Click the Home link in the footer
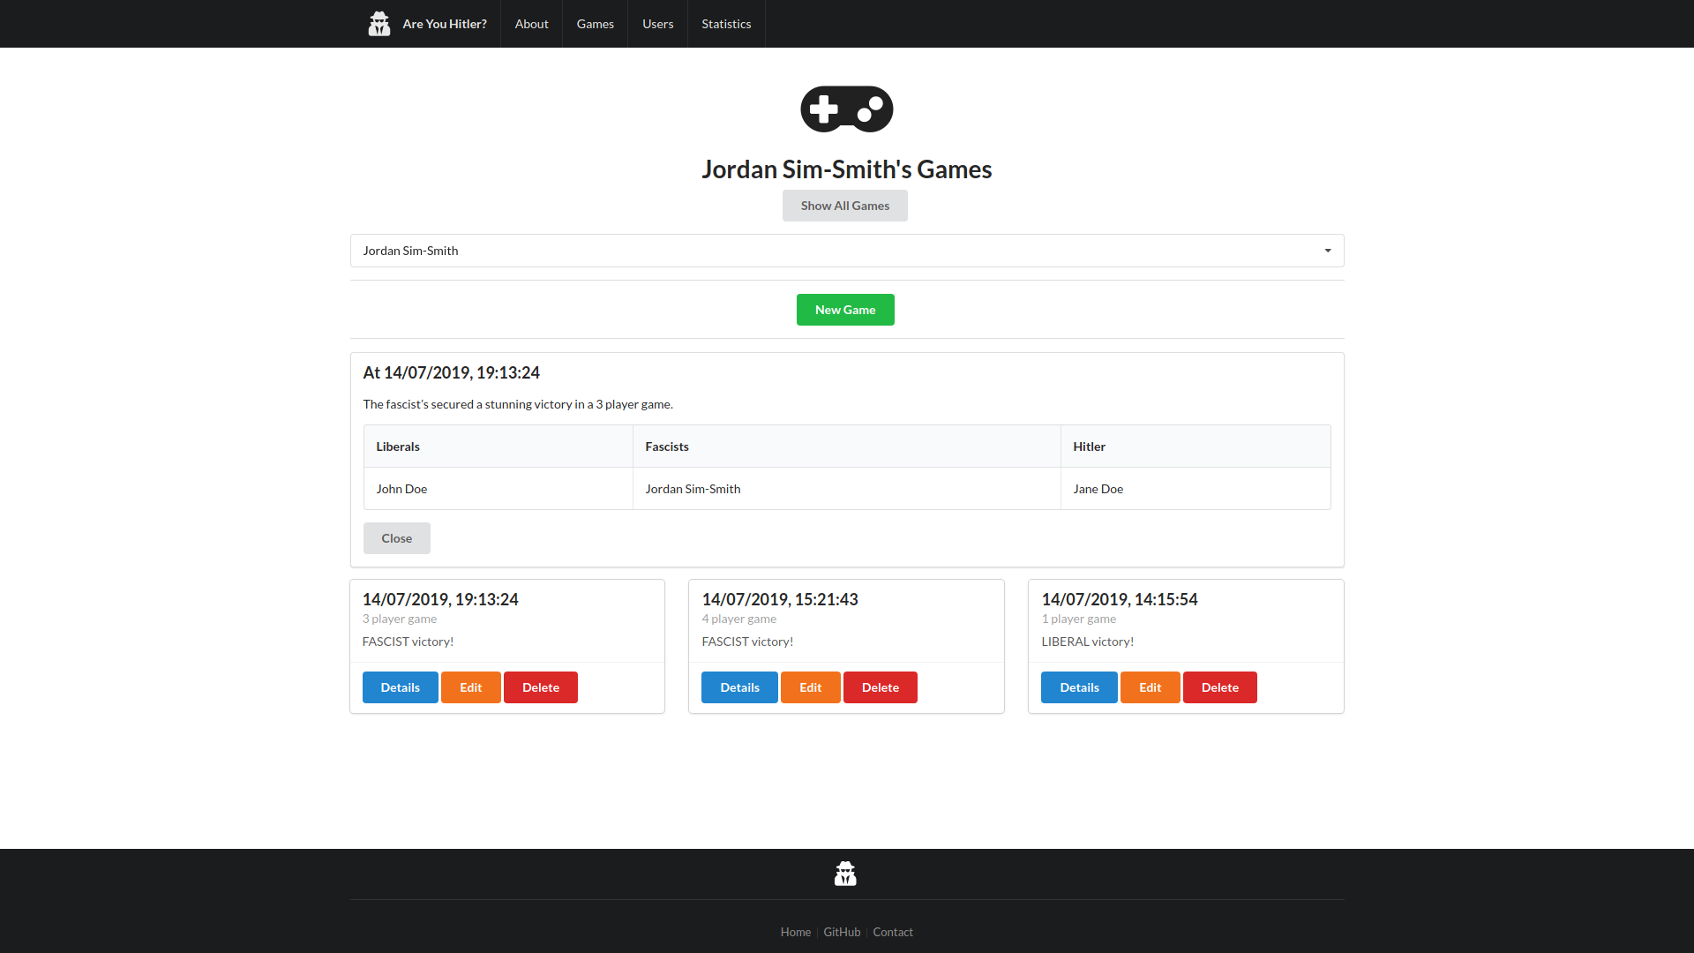Image resolution: width=1694 pixels, height=953 pixels. click(x=795, y=932)
